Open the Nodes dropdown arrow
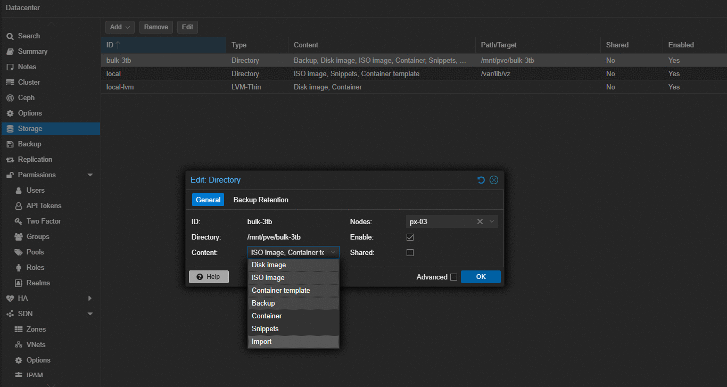 click(x=492, y=221)
